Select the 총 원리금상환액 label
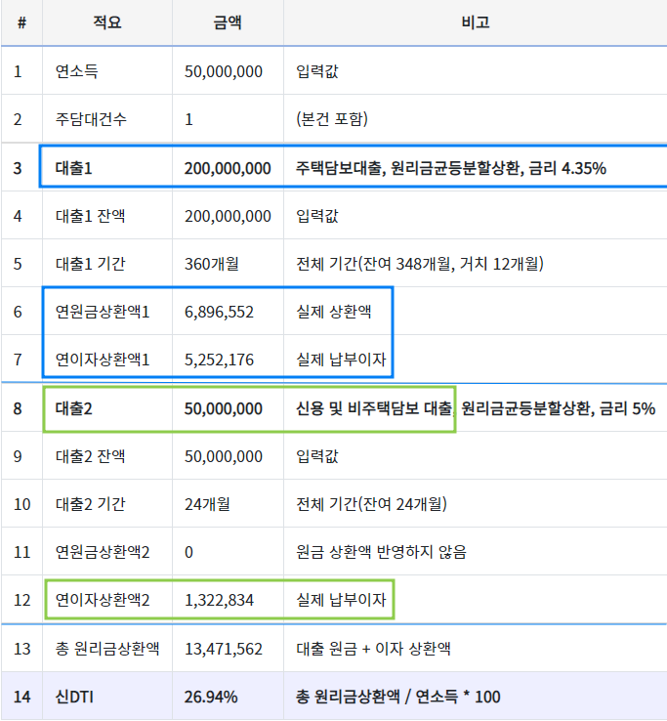Screen dimensions: 667x721 pos(107,649)
